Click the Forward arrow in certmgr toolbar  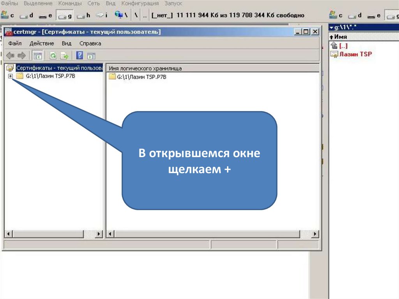tap(22, 55)
